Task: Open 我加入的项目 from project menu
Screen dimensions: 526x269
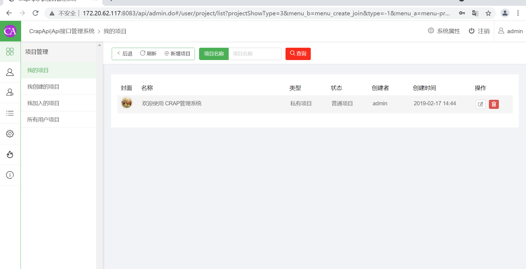Action: click(x=43, y=103)
